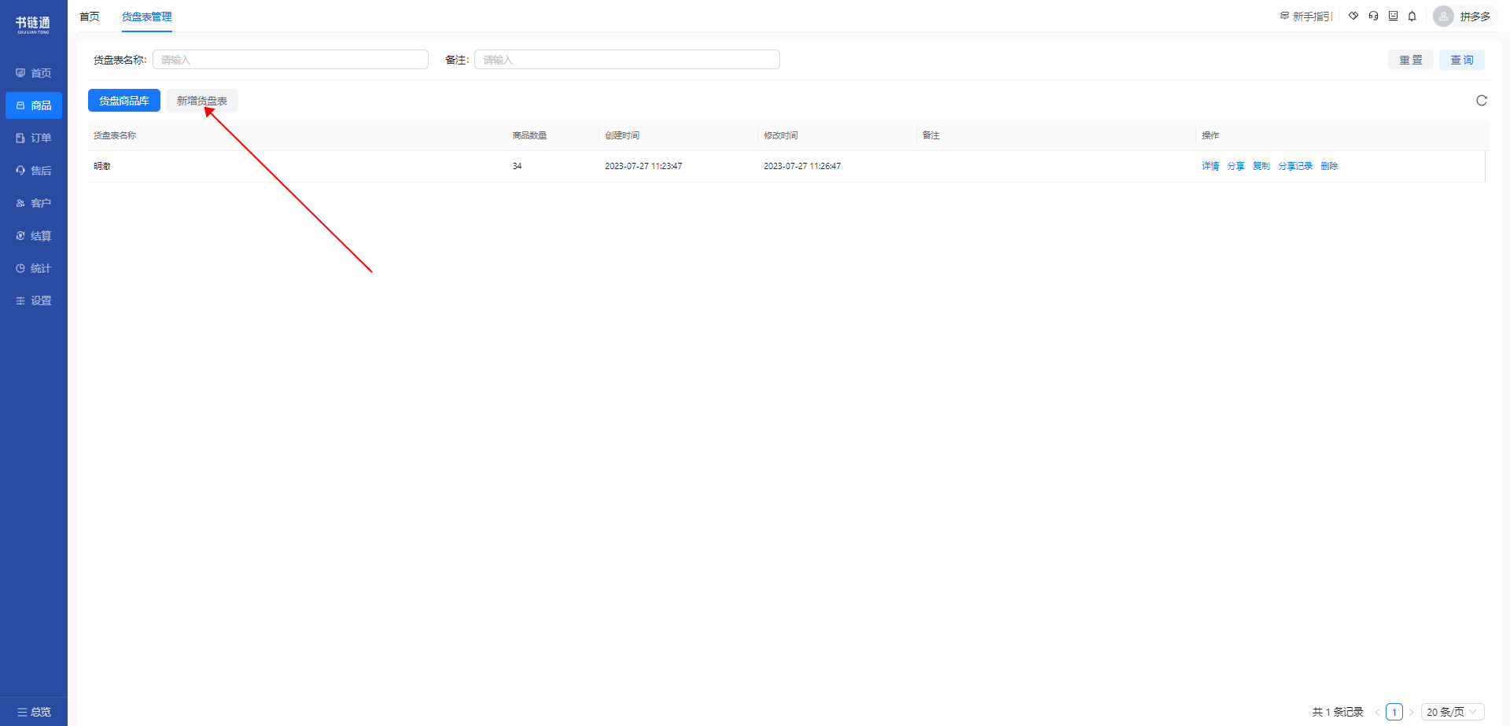
Task: Click creation time 2023-07-27 11:23:47
Action: [x=643, y=166]
